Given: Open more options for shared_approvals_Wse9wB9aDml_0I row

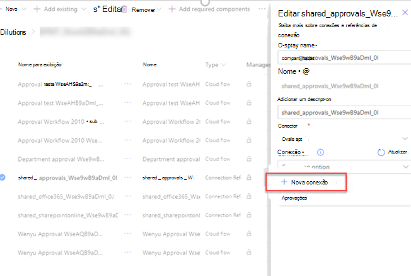Looking at the screenshot, I should pos(128,177).
